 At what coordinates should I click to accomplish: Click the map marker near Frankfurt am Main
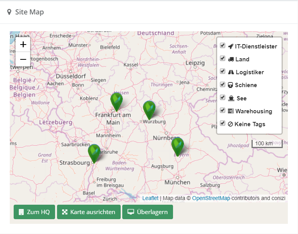tap(116, 101)
